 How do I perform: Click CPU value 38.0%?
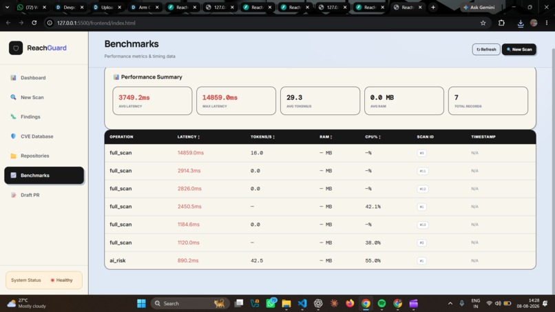pyautogui.click(x=373, y=242)
